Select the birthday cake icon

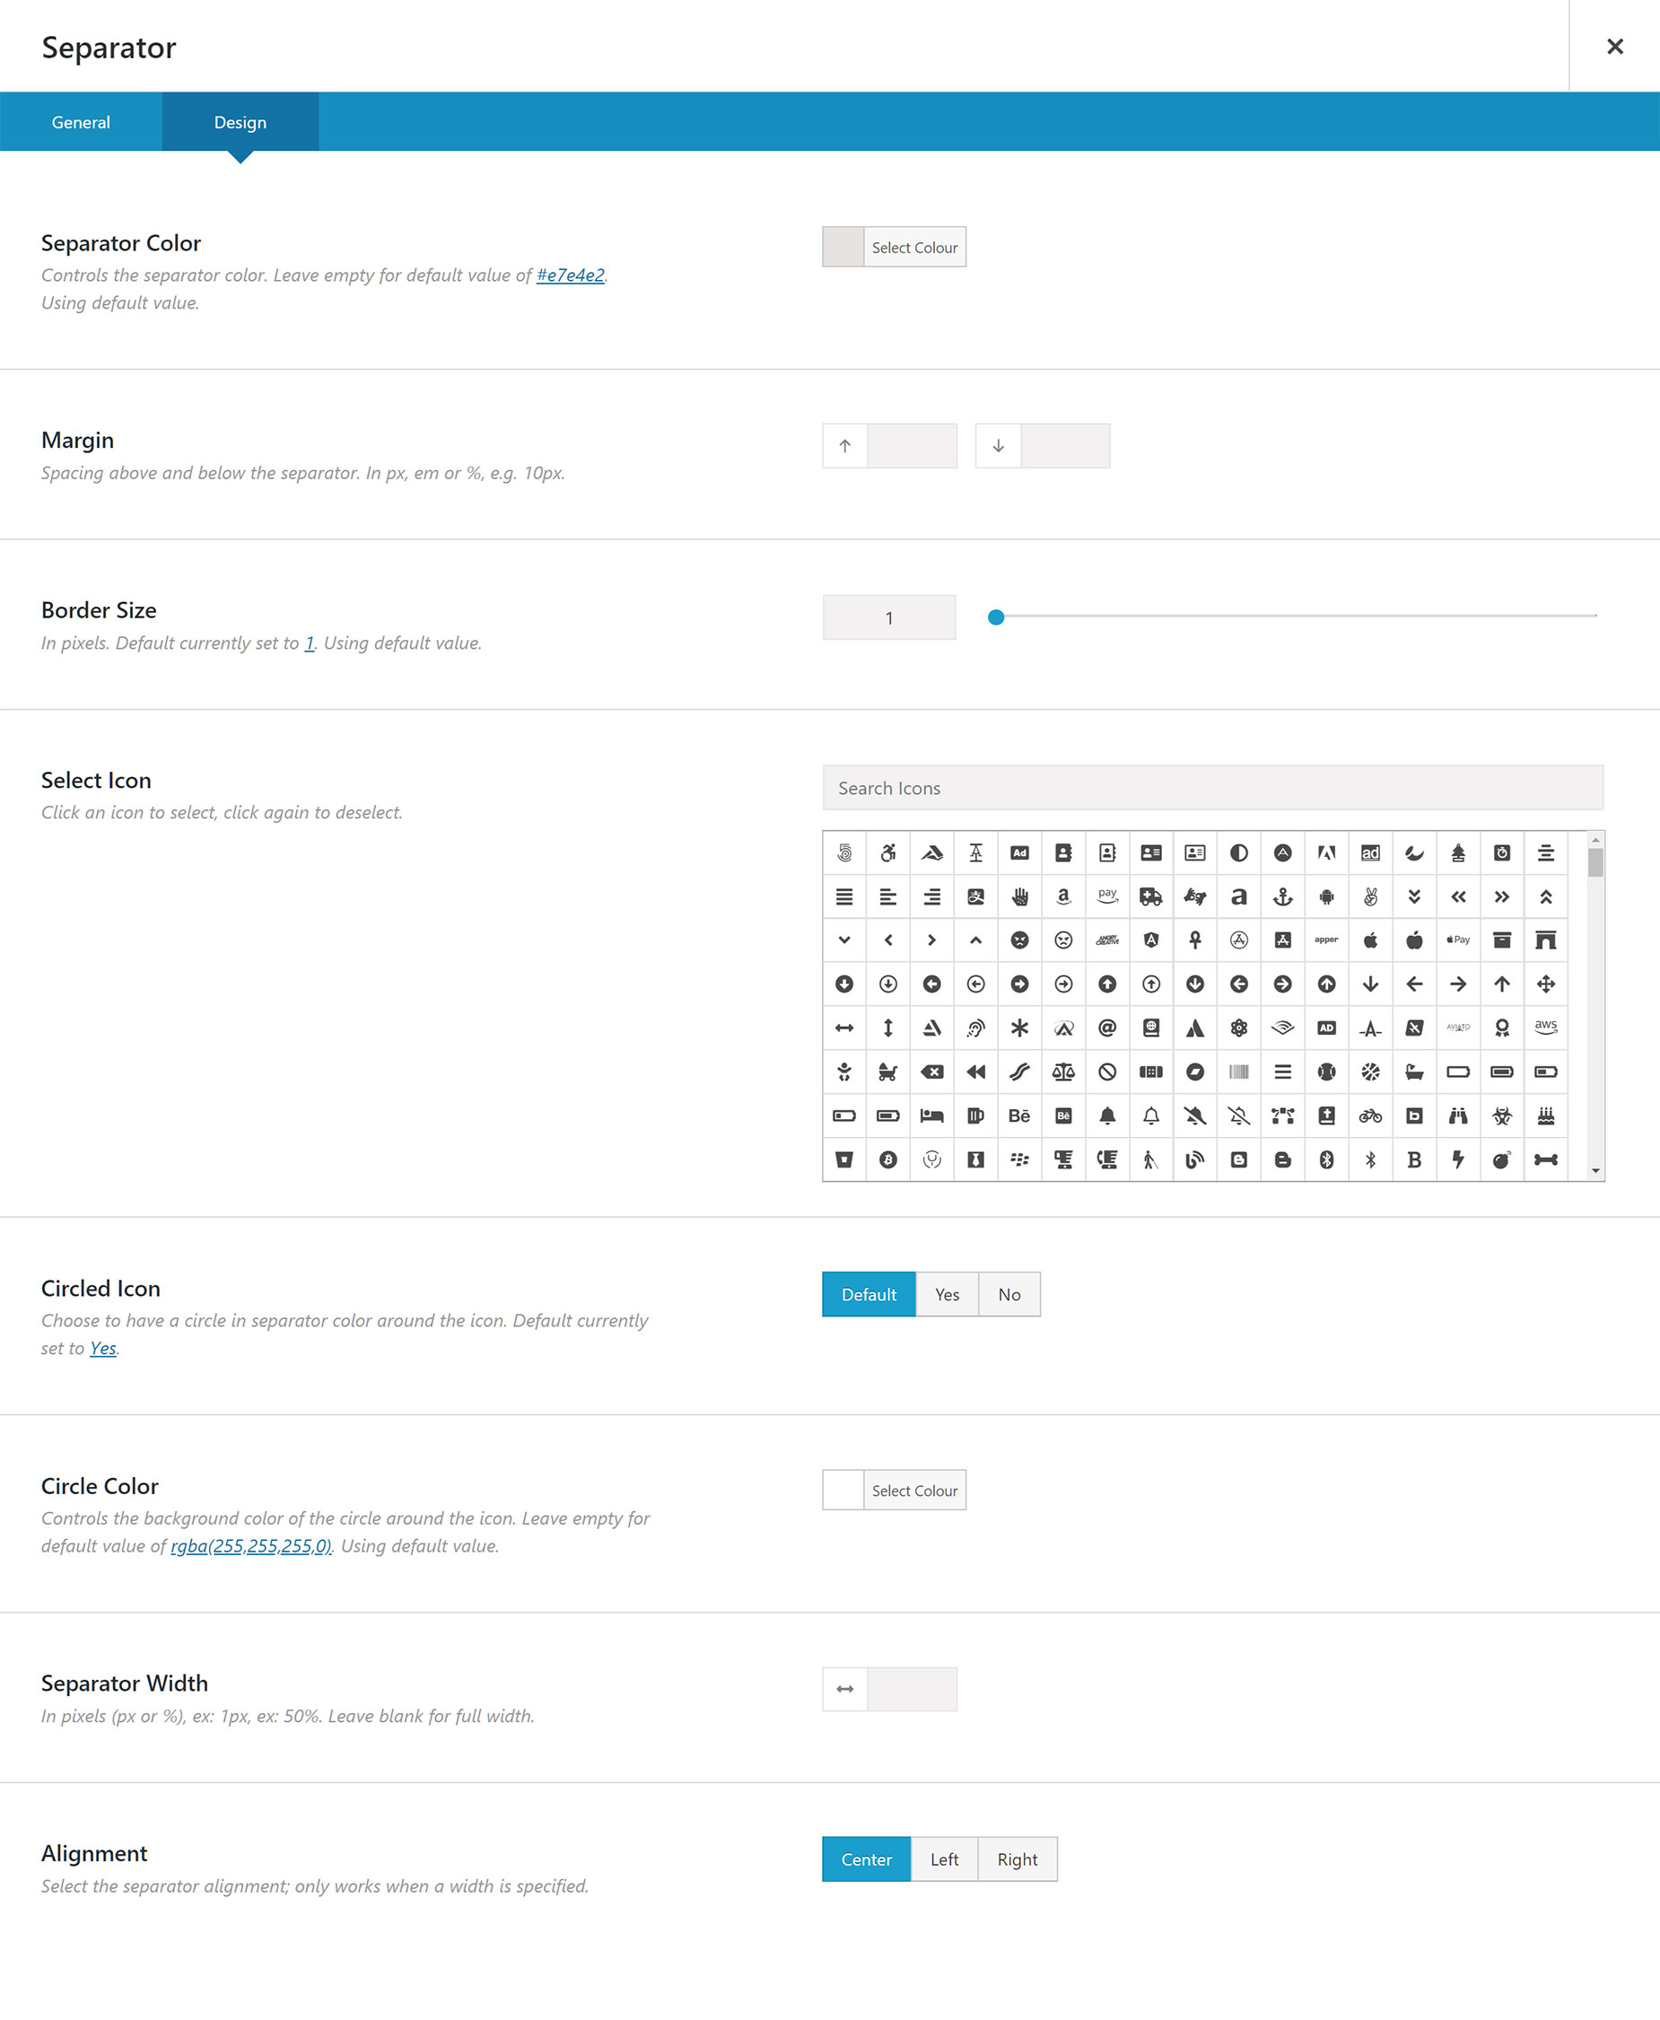(x=1545, y=1115)
